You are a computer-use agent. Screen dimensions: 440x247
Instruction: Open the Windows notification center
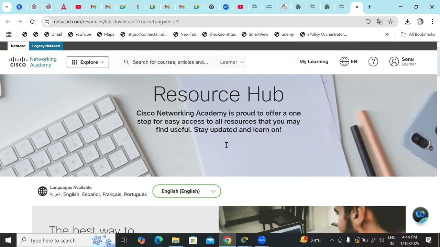pos(429,240)
